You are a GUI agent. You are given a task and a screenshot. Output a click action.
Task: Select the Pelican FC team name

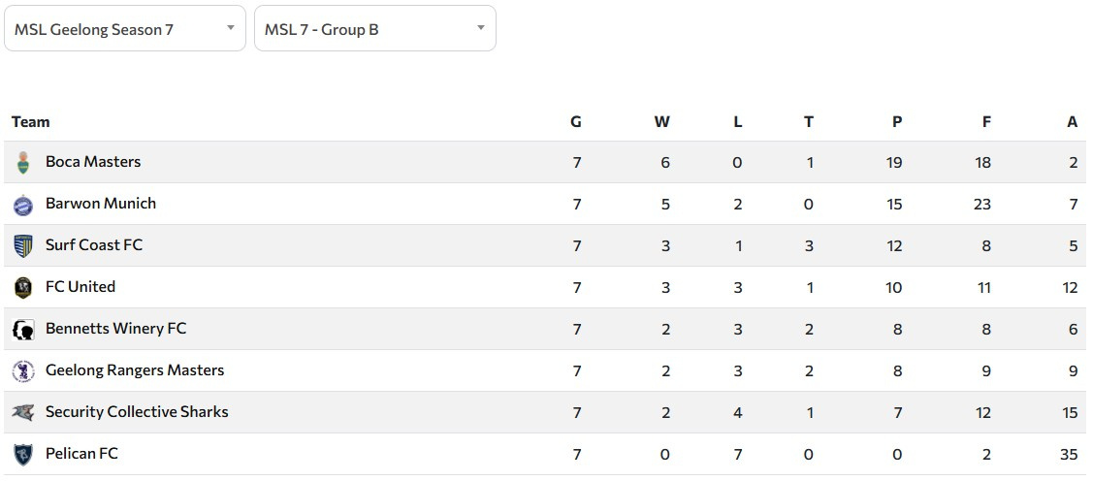(81, 454)
